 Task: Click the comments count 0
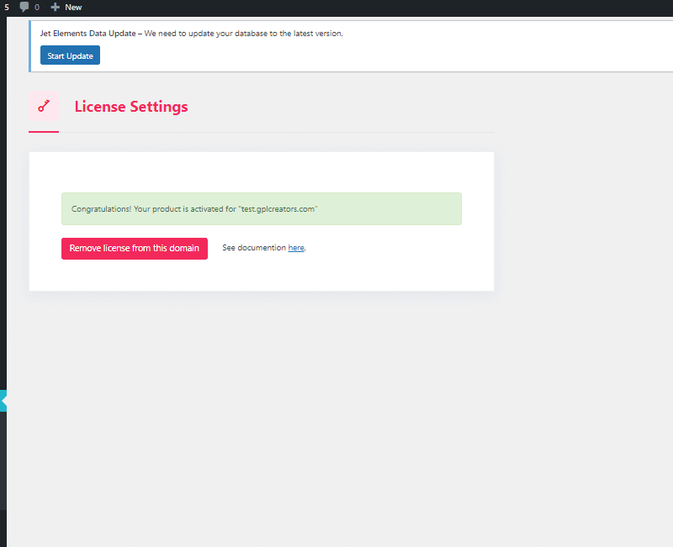click(37, 8)
